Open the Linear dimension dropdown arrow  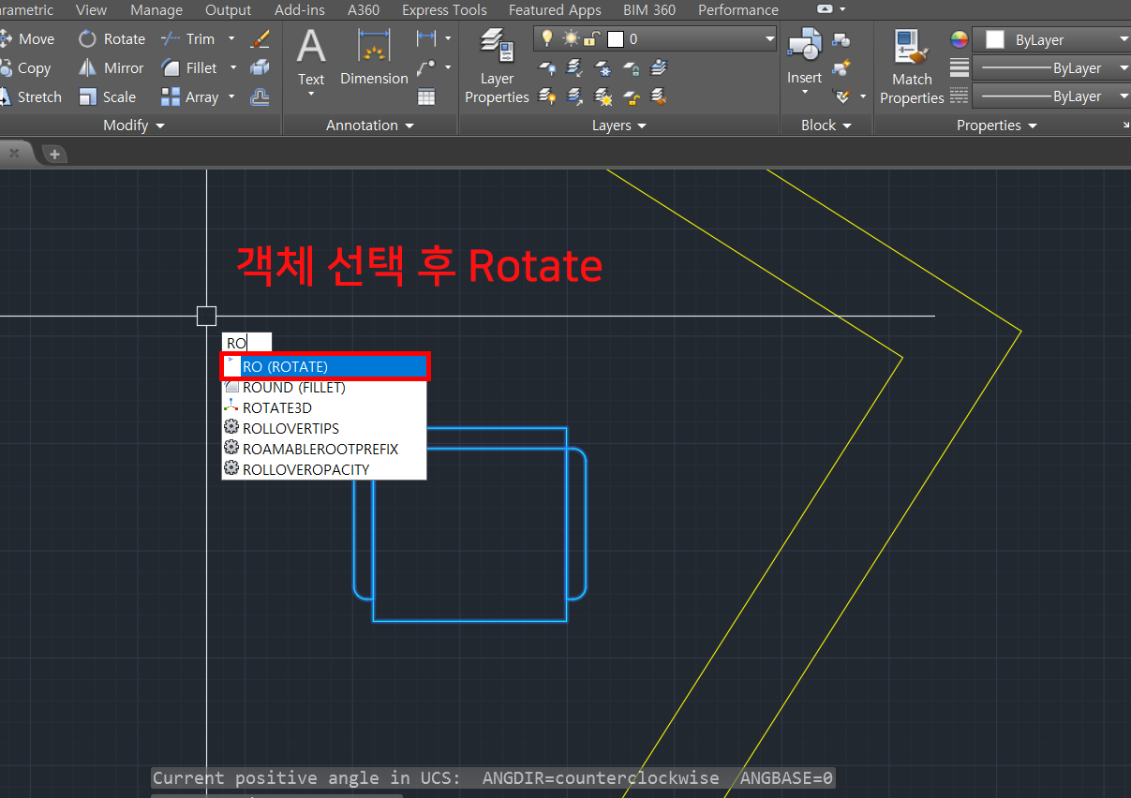click(x=448, y=38)
